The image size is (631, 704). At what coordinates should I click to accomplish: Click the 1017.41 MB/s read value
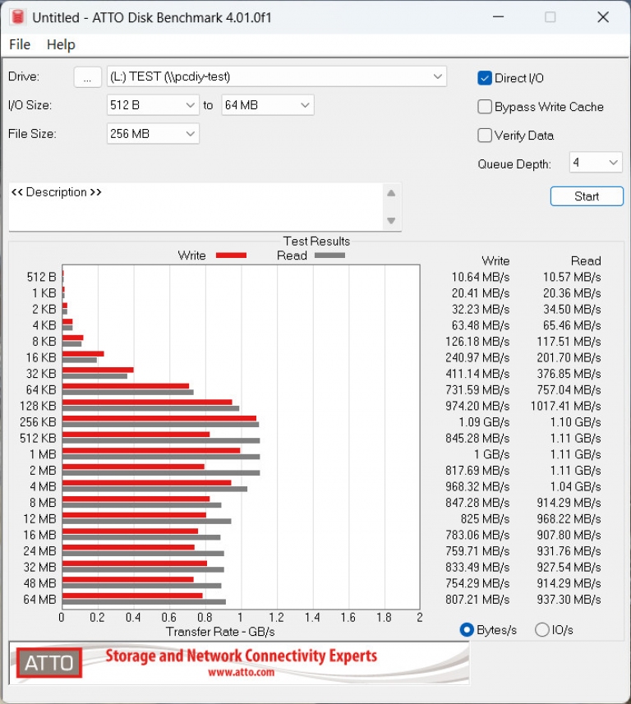tap(565, 406)
